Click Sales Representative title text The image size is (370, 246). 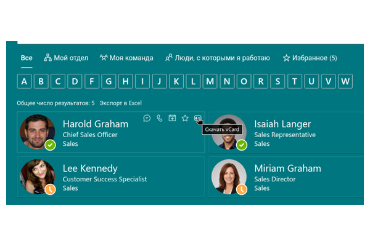tap(285, 135)
